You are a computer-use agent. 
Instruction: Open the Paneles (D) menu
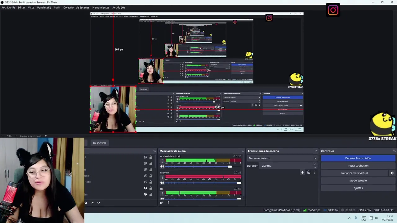click(x=44, y=7)
